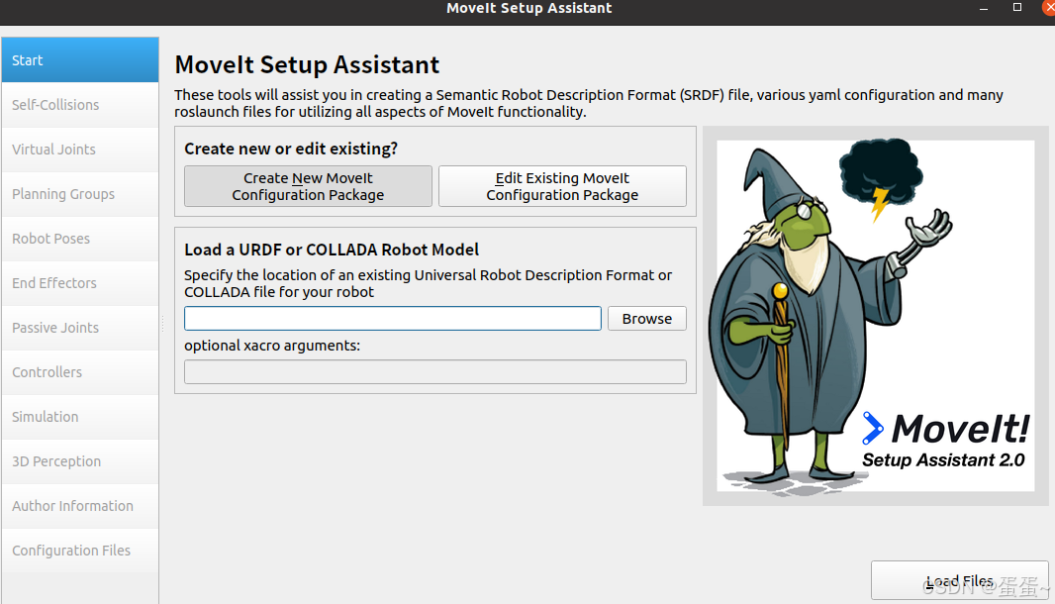Open Planning Groups section
This screenshot has width=1055, height=604.
coord(80,194)
